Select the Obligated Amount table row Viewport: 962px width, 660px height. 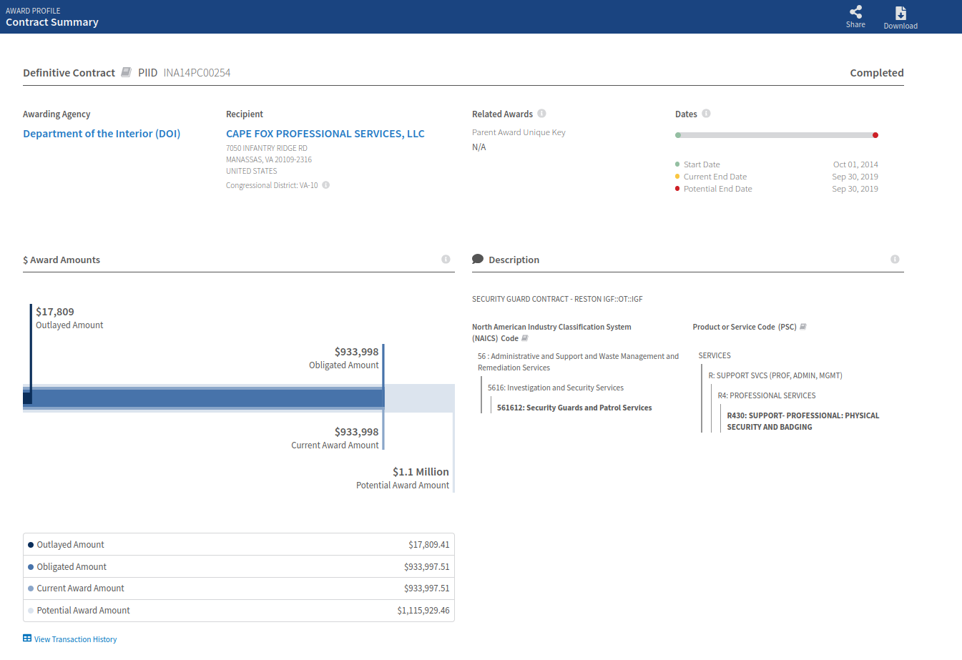click(x=239, y=567)
